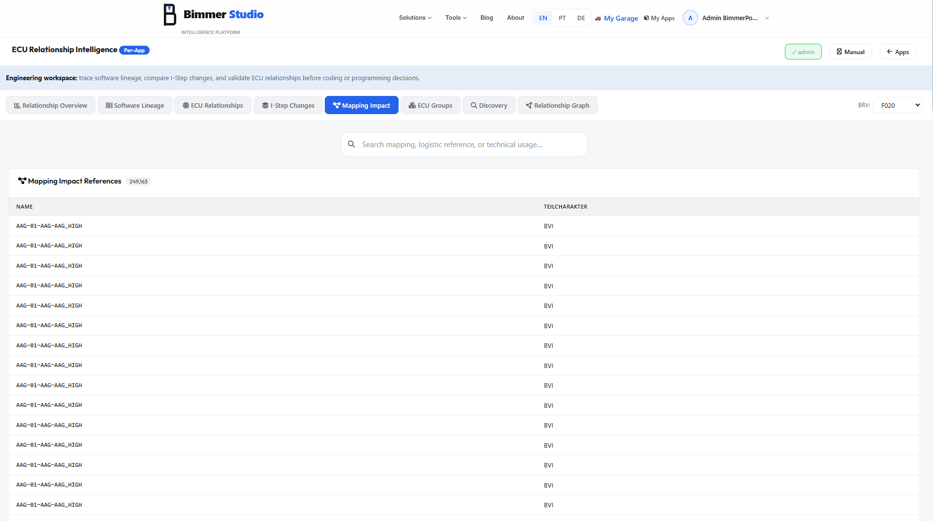Click the Discovery magnifier icon
The width and height of the screenshot is (933, 521).
coord(474,105)
